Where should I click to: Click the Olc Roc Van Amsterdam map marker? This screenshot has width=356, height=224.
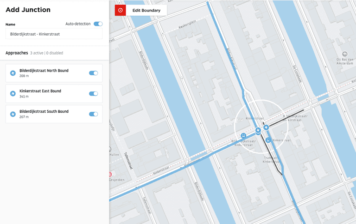[x=344, y=54]
